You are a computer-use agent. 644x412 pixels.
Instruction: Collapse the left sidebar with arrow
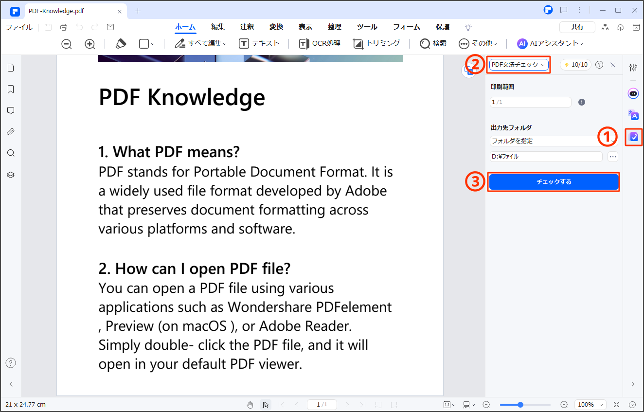[x=11, y=384]
